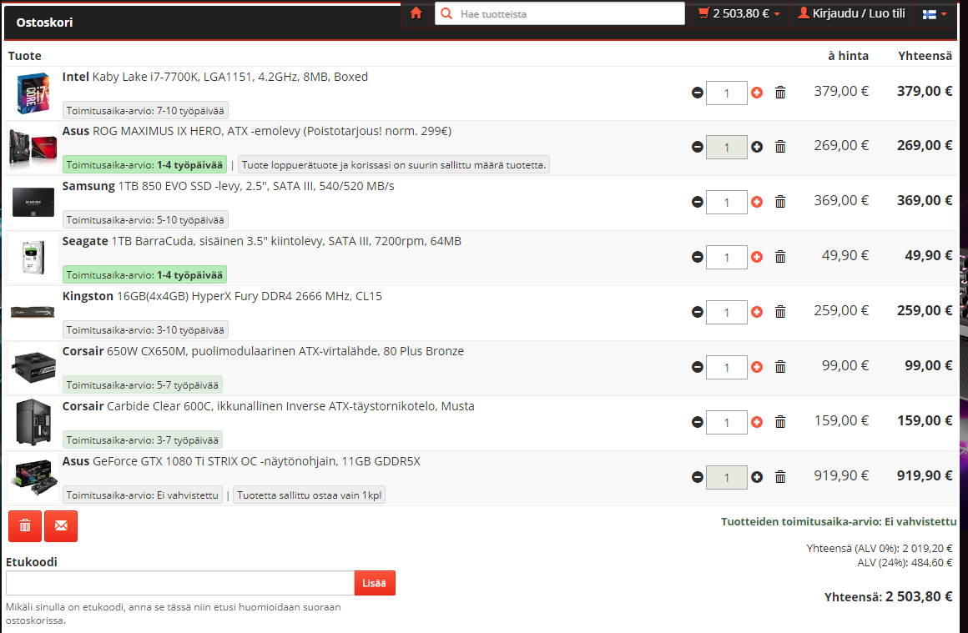Decrease quantity of Seagate BarraCuda
The width and height of the screenshot is (968, 633).
click(x=698, y=257)
